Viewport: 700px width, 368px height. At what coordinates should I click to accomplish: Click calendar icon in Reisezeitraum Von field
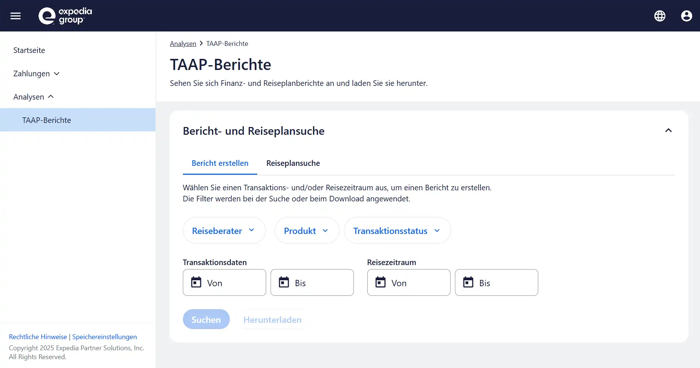(381, 282)
